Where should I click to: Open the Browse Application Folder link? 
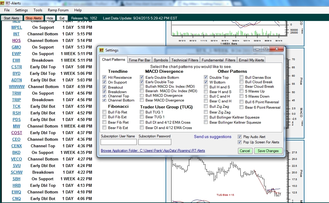[x=153, y=151]
